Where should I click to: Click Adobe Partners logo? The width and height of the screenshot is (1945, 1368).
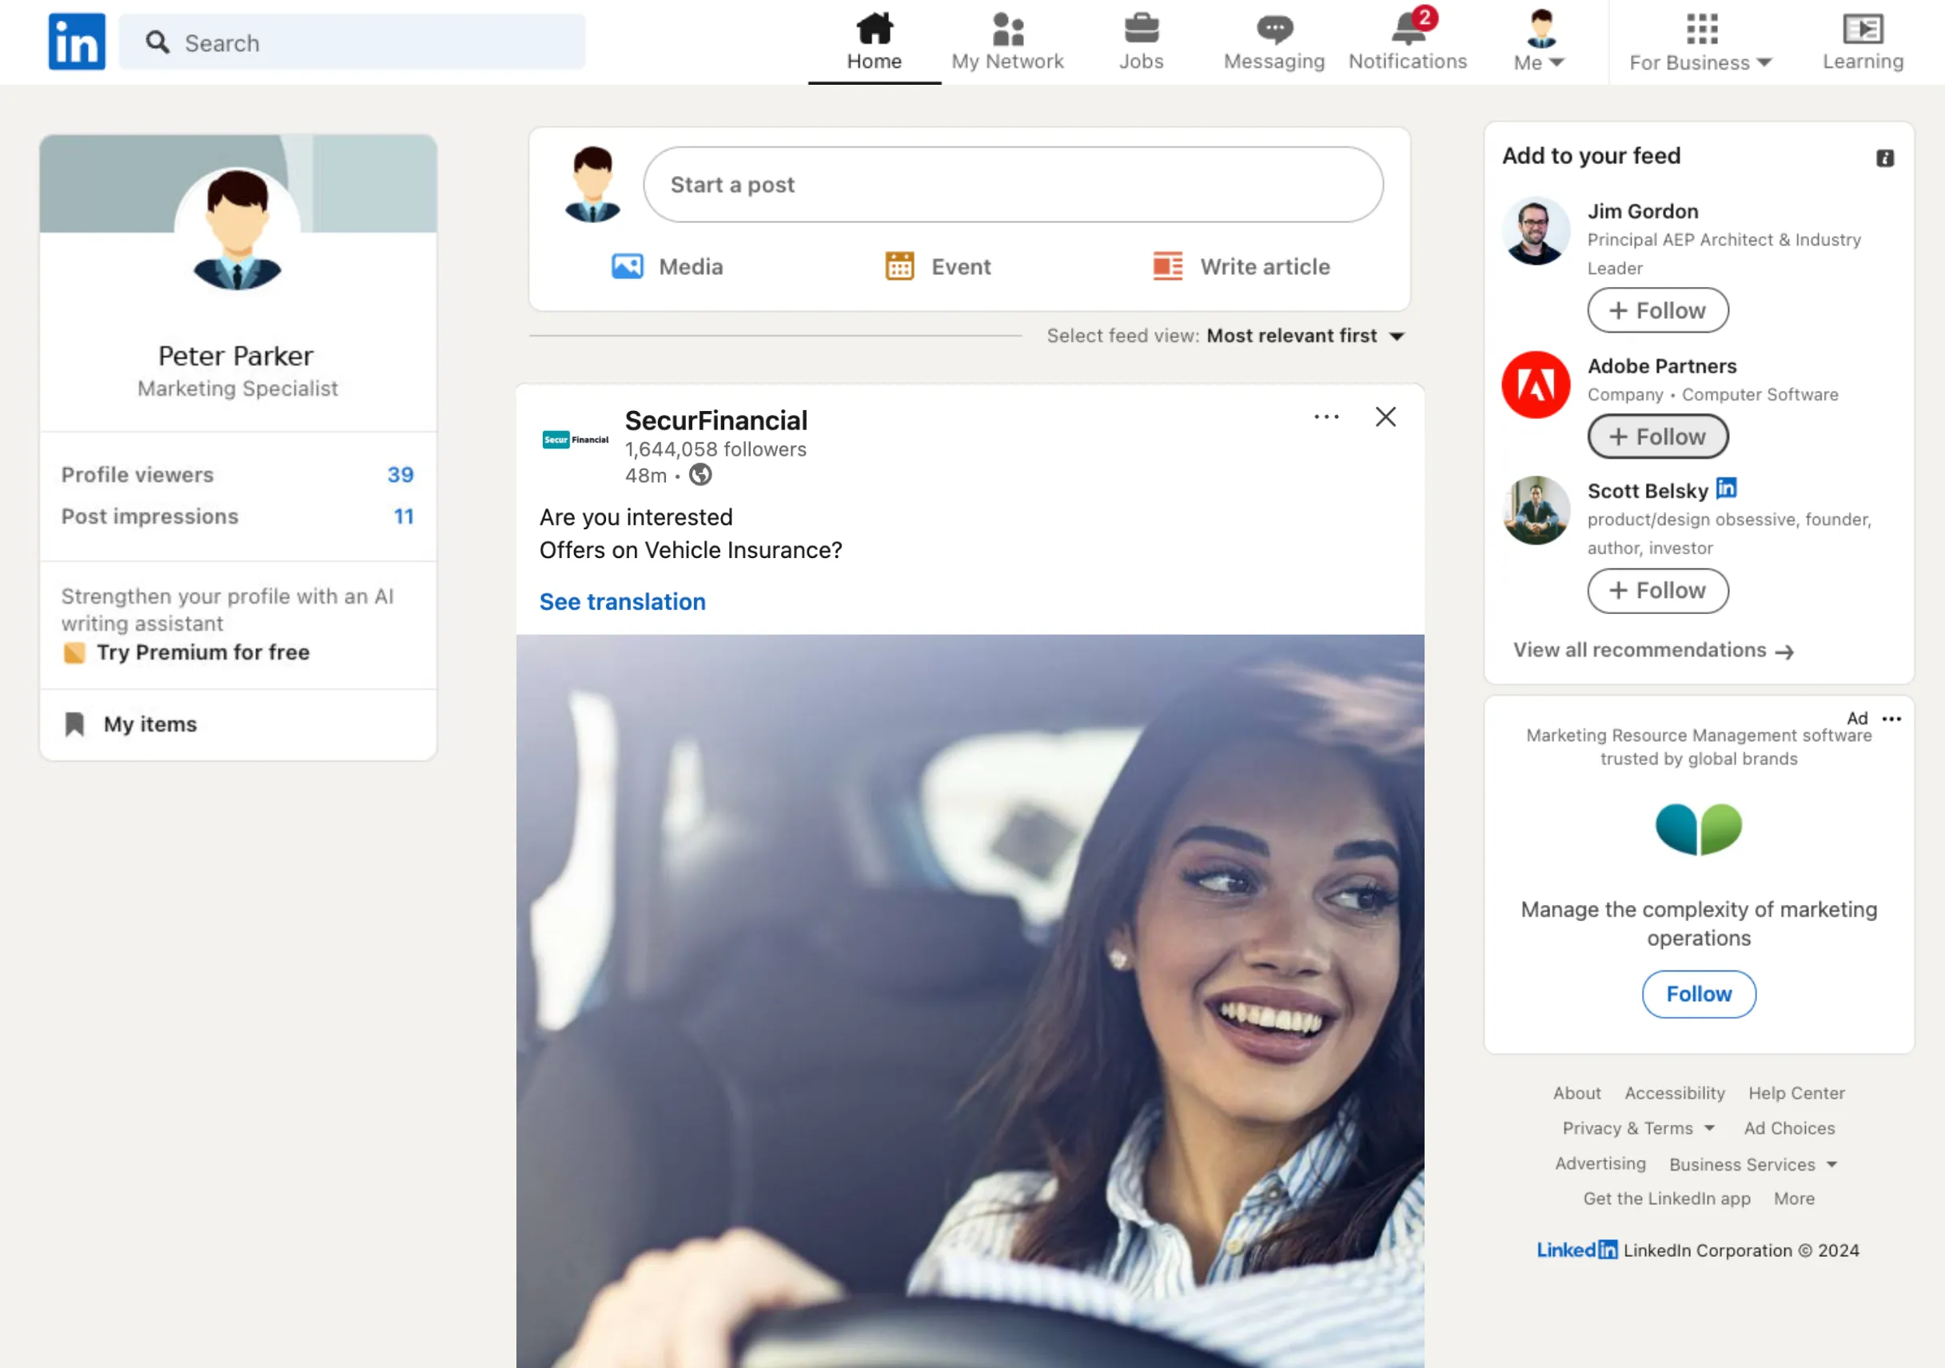(x=1536, y=385)
